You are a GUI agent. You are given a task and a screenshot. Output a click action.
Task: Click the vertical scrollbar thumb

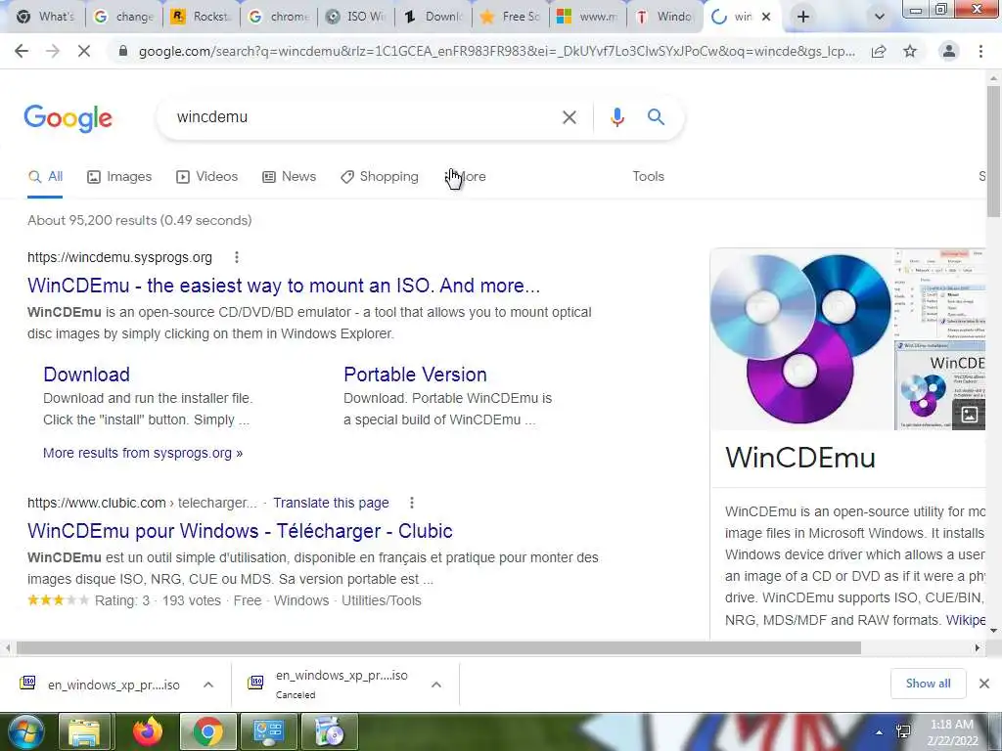pyautogui.click(x=993, y=152)
